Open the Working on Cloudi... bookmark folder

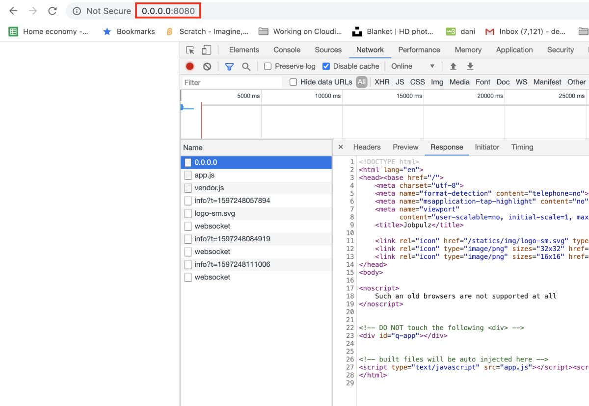(300, 31)
